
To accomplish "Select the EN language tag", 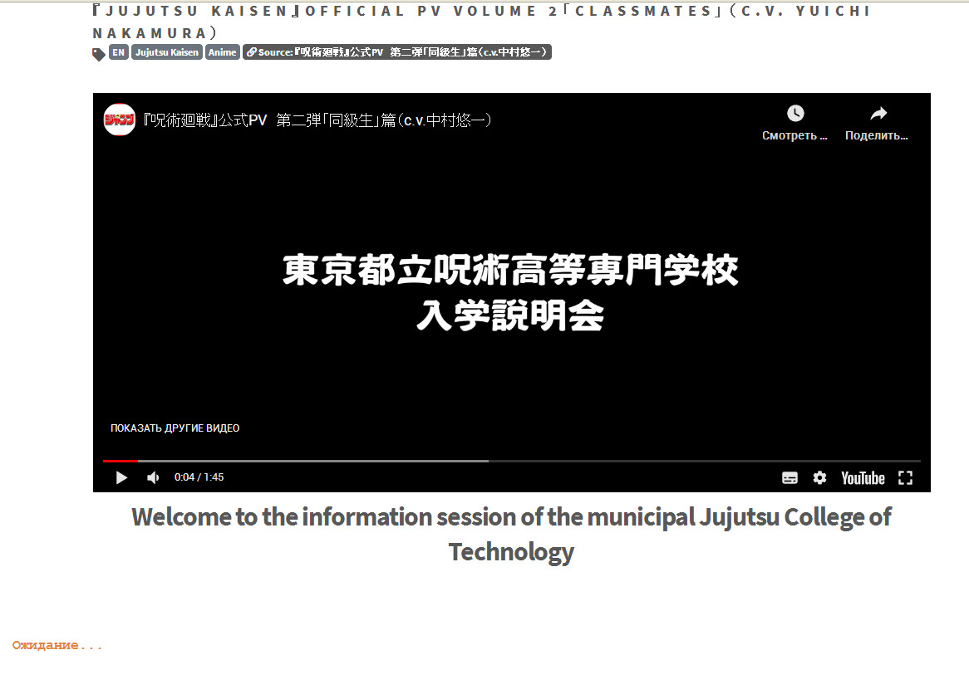I will (x=119, y=52).
